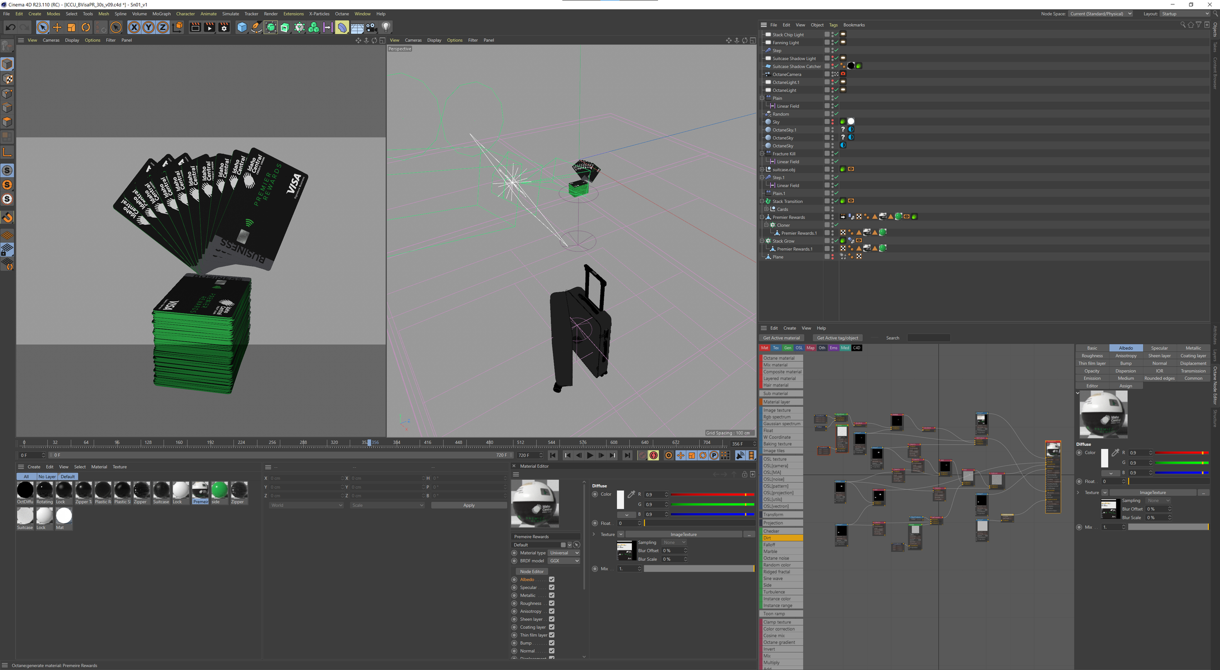Open the MoGraph menu
The image size is (1220, 670).
point(161,14)
